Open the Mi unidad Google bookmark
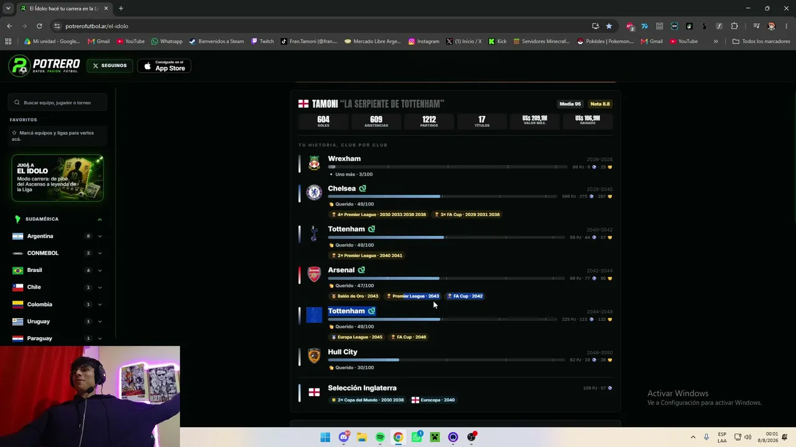 [52, 42]
